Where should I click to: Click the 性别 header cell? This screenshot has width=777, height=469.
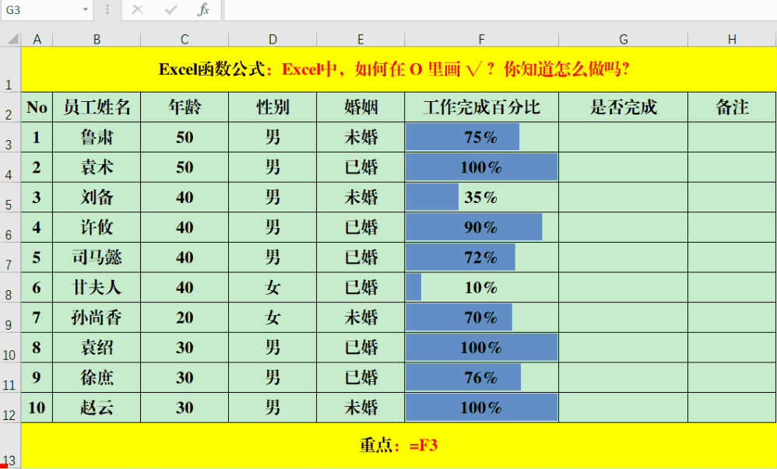click(272, 107)
